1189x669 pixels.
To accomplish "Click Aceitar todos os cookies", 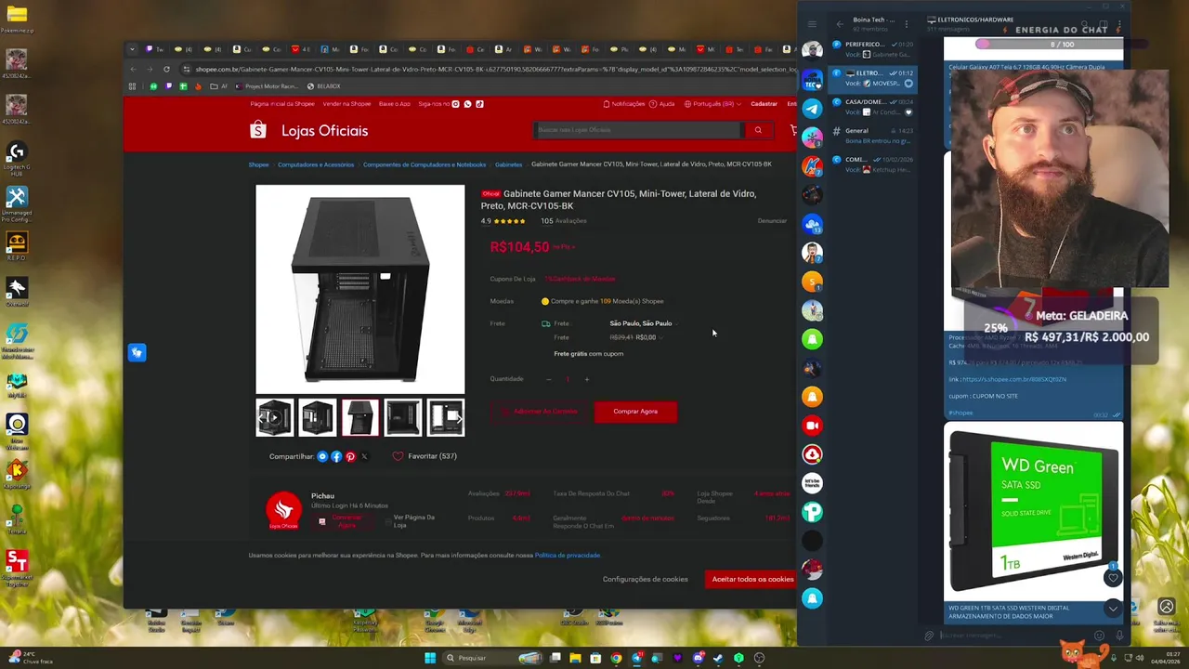I will pos(752,579).
